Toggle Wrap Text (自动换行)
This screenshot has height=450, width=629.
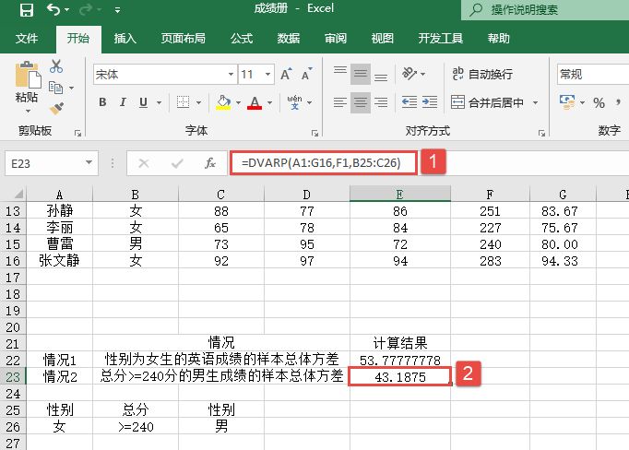[481, 75]
